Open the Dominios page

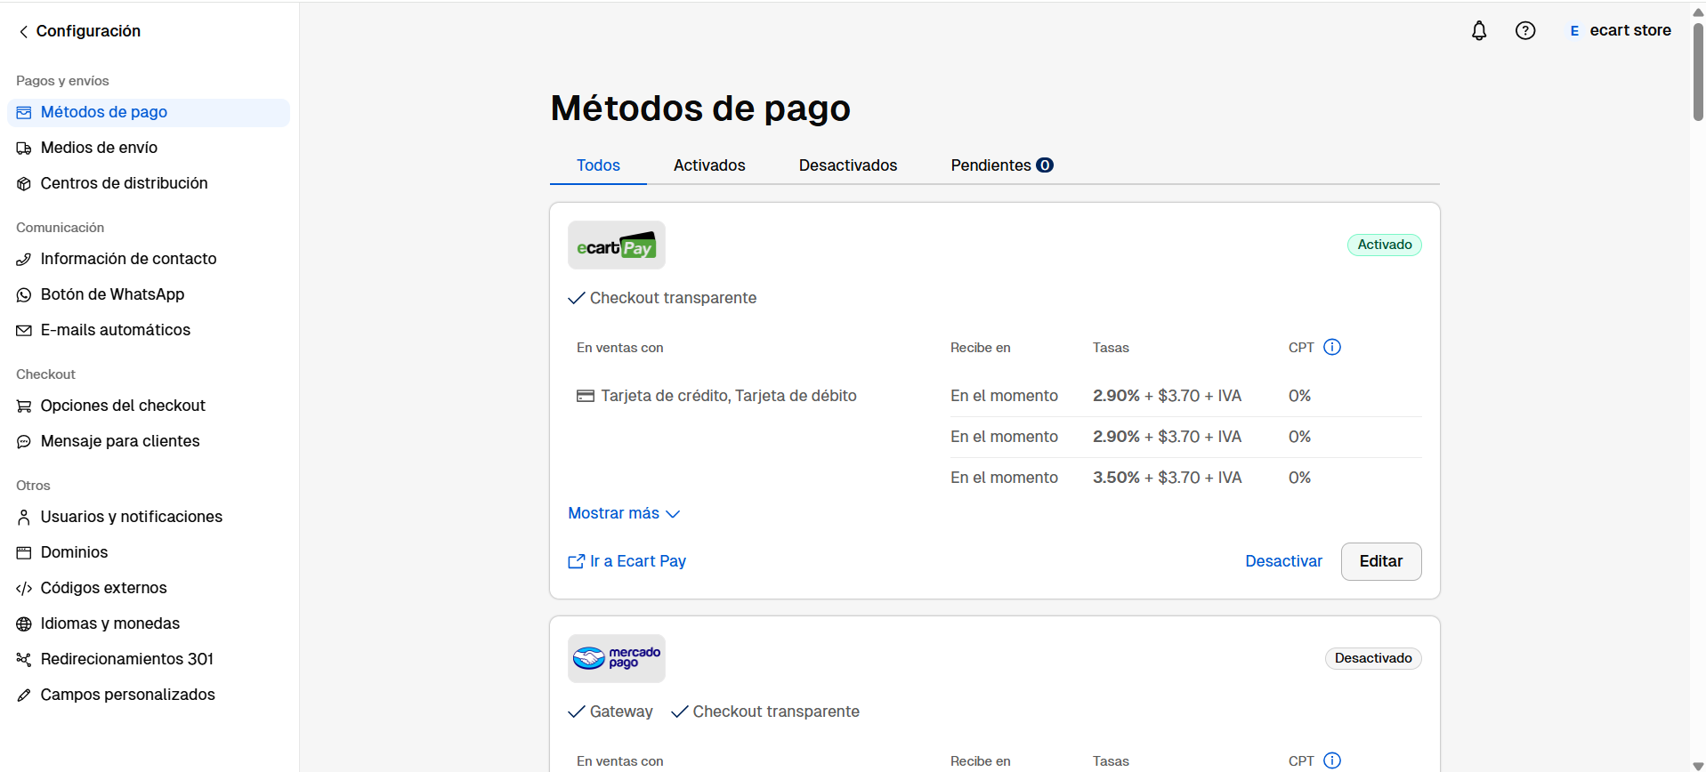point(149,552)
